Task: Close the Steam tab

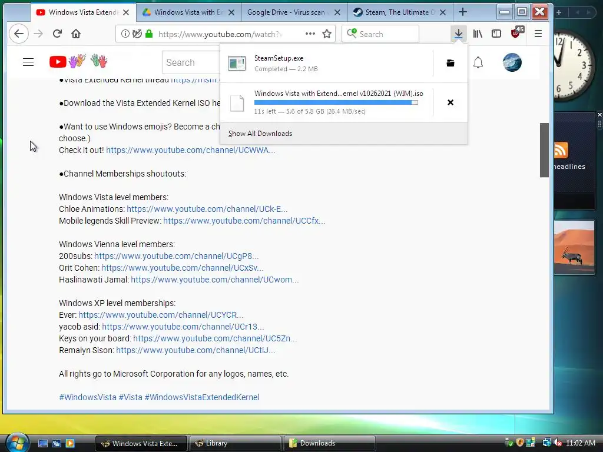Action: [x=443, y=12]
